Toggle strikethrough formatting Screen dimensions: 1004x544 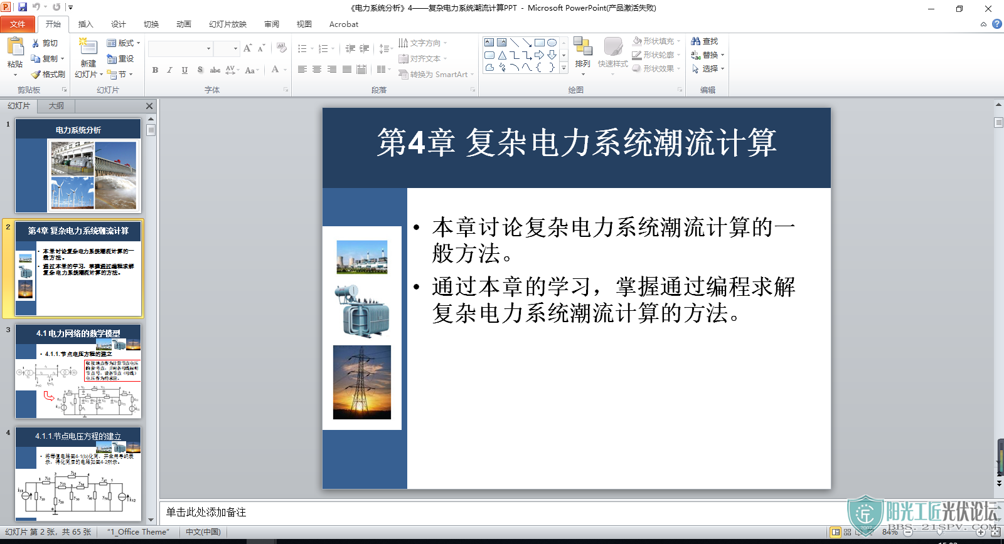[215, 70]
